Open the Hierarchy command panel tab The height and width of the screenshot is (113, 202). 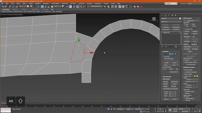point(169,15)
